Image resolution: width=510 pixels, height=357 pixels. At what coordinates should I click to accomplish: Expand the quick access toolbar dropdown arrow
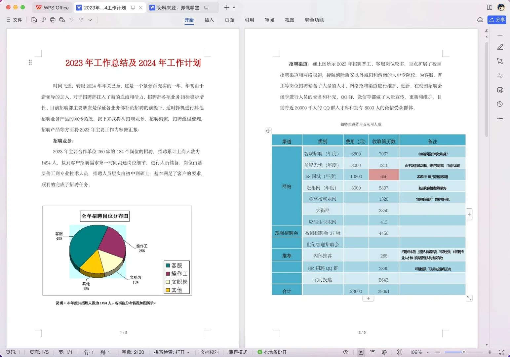coord(90,20)
